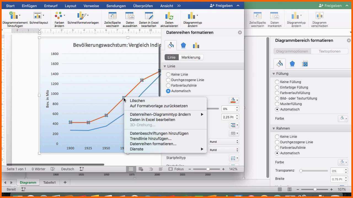Click Fokus mode icon in status bar
The height and width of the screenshot is (198, 353).
click(x=170, y=169)
